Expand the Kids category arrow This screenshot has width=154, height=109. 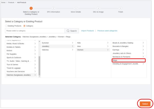click(x=108, y=43)
